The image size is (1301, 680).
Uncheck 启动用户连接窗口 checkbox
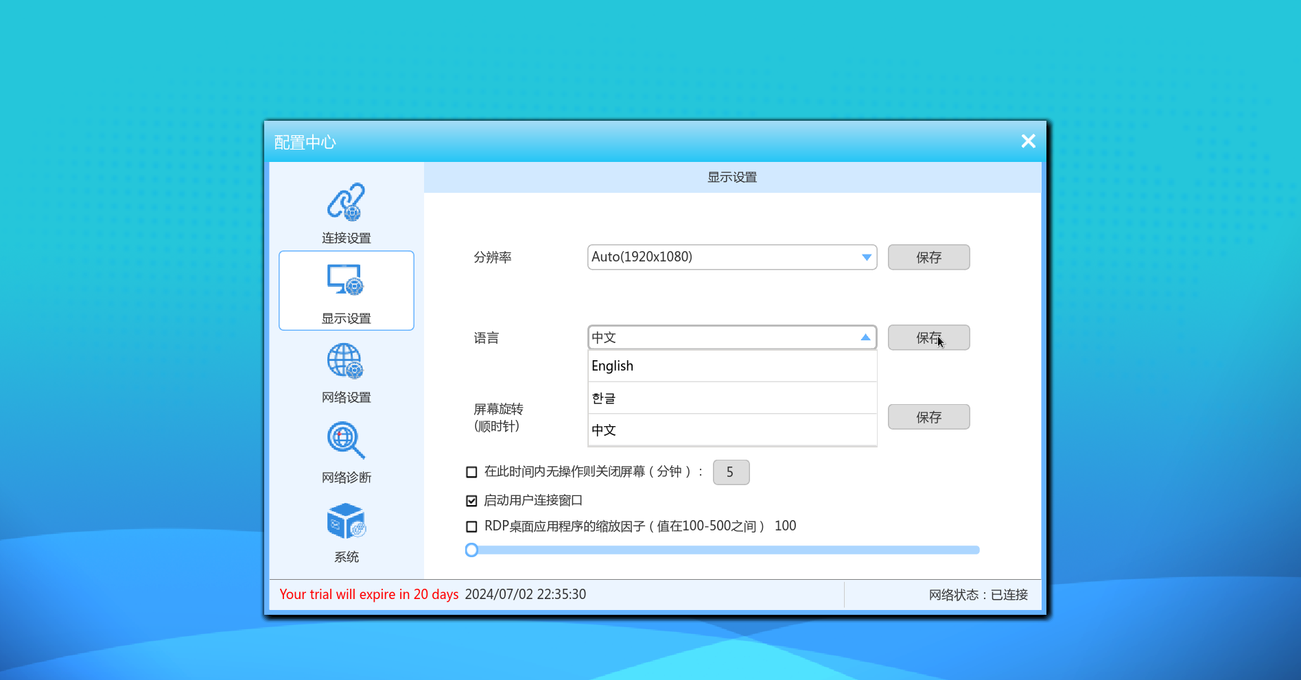[x=471, y=501]
